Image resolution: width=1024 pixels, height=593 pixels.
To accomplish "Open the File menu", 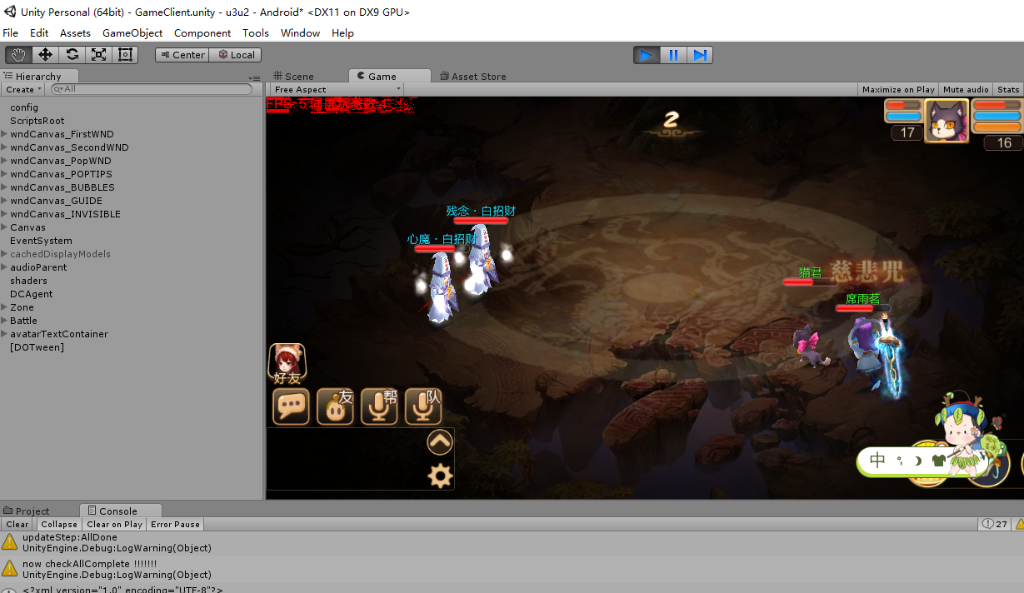I will click(10, 33).
